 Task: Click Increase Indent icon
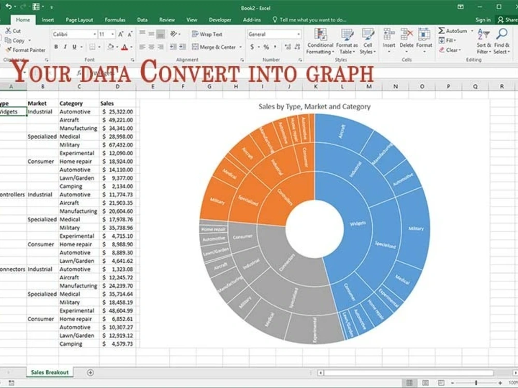pyautogui.click(x=182, y=47)
